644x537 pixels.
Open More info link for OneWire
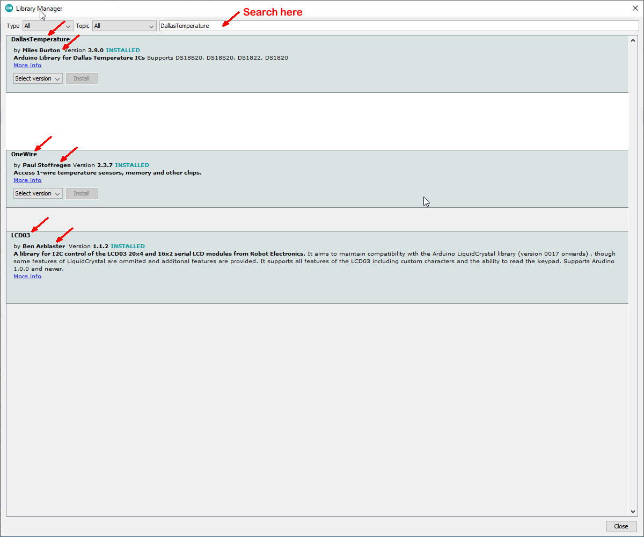click(x=27, y=180)
